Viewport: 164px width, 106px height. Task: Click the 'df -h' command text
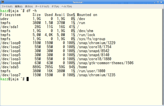pyautogui.click(x=32, y=11)
